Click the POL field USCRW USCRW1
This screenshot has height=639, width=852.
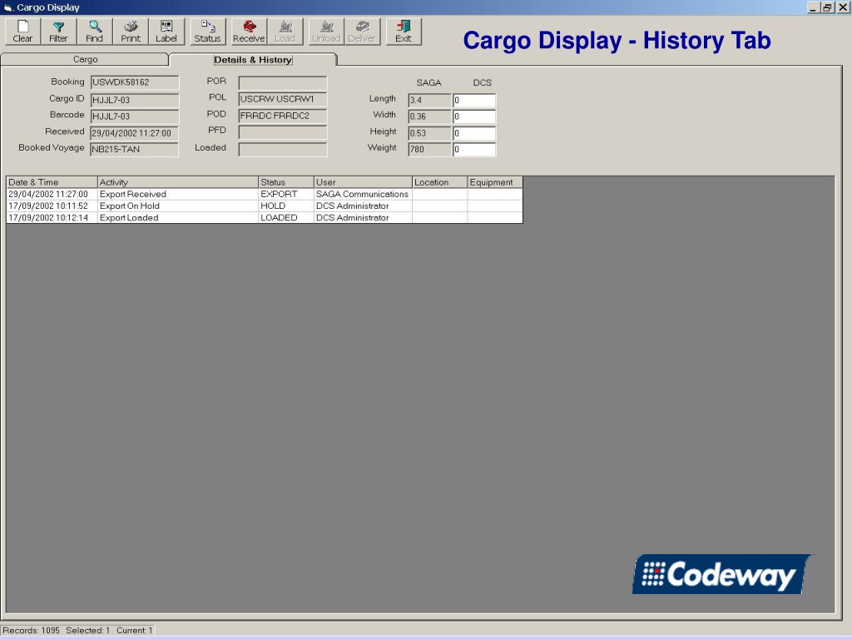(x=283, y=100)
